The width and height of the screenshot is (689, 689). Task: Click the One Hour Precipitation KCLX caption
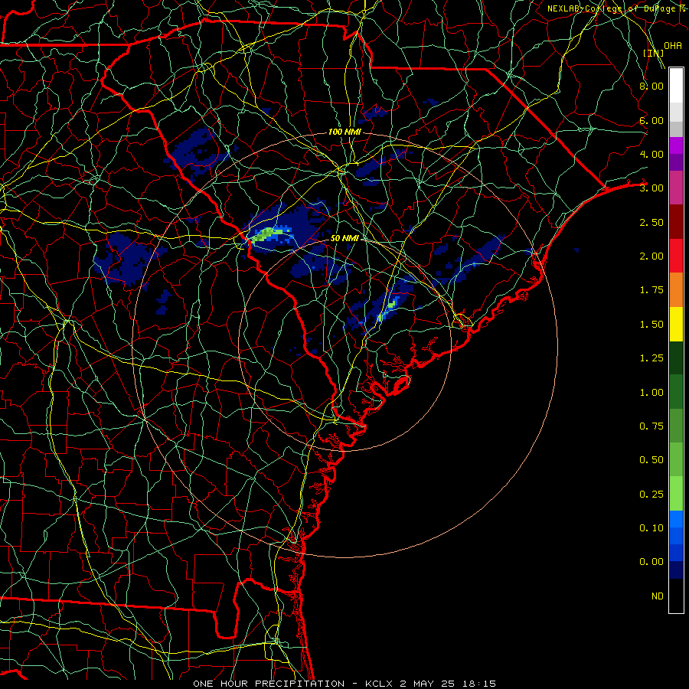(x=344, y=684)
